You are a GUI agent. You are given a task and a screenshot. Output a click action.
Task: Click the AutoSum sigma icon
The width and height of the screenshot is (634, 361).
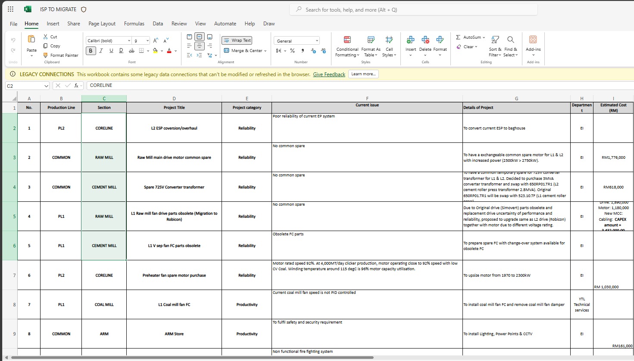[x=458, y=37]
